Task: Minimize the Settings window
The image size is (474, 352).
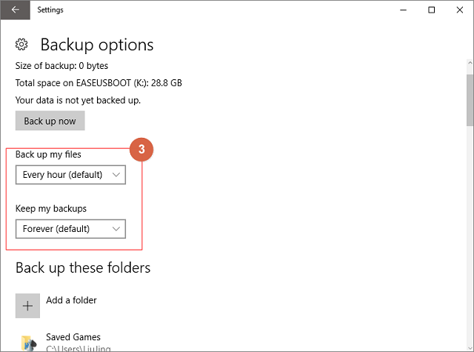Action: point(403,10)
